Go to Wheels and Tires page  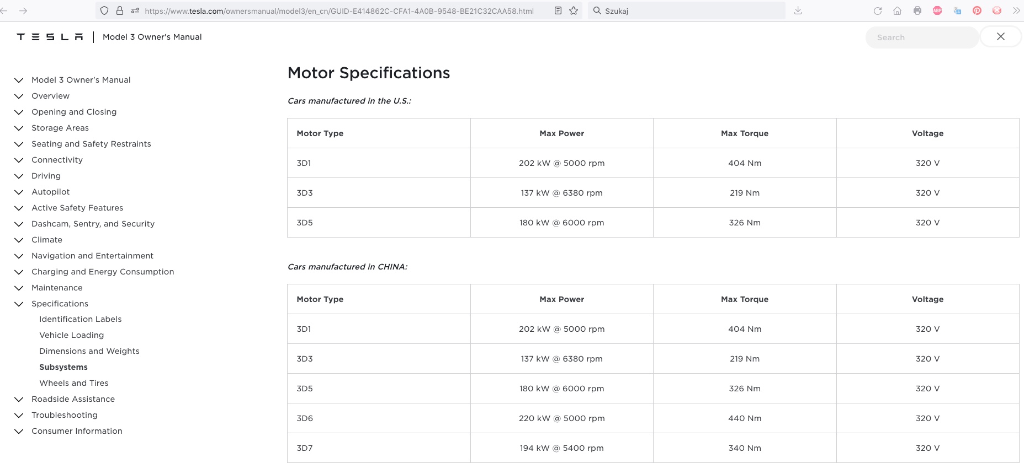(73, 383)
